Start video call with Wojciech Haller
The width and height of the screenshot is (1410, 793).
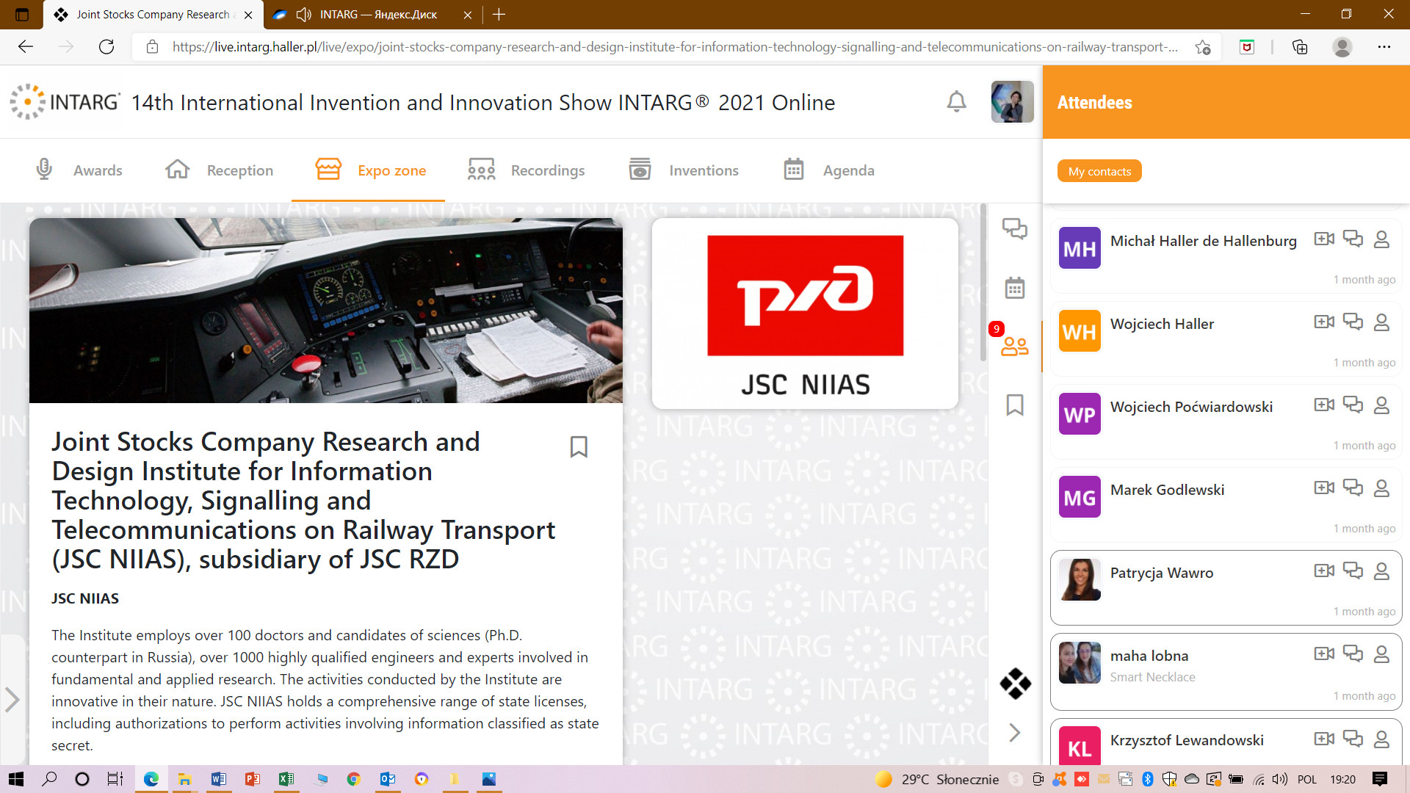point(1324,322)
